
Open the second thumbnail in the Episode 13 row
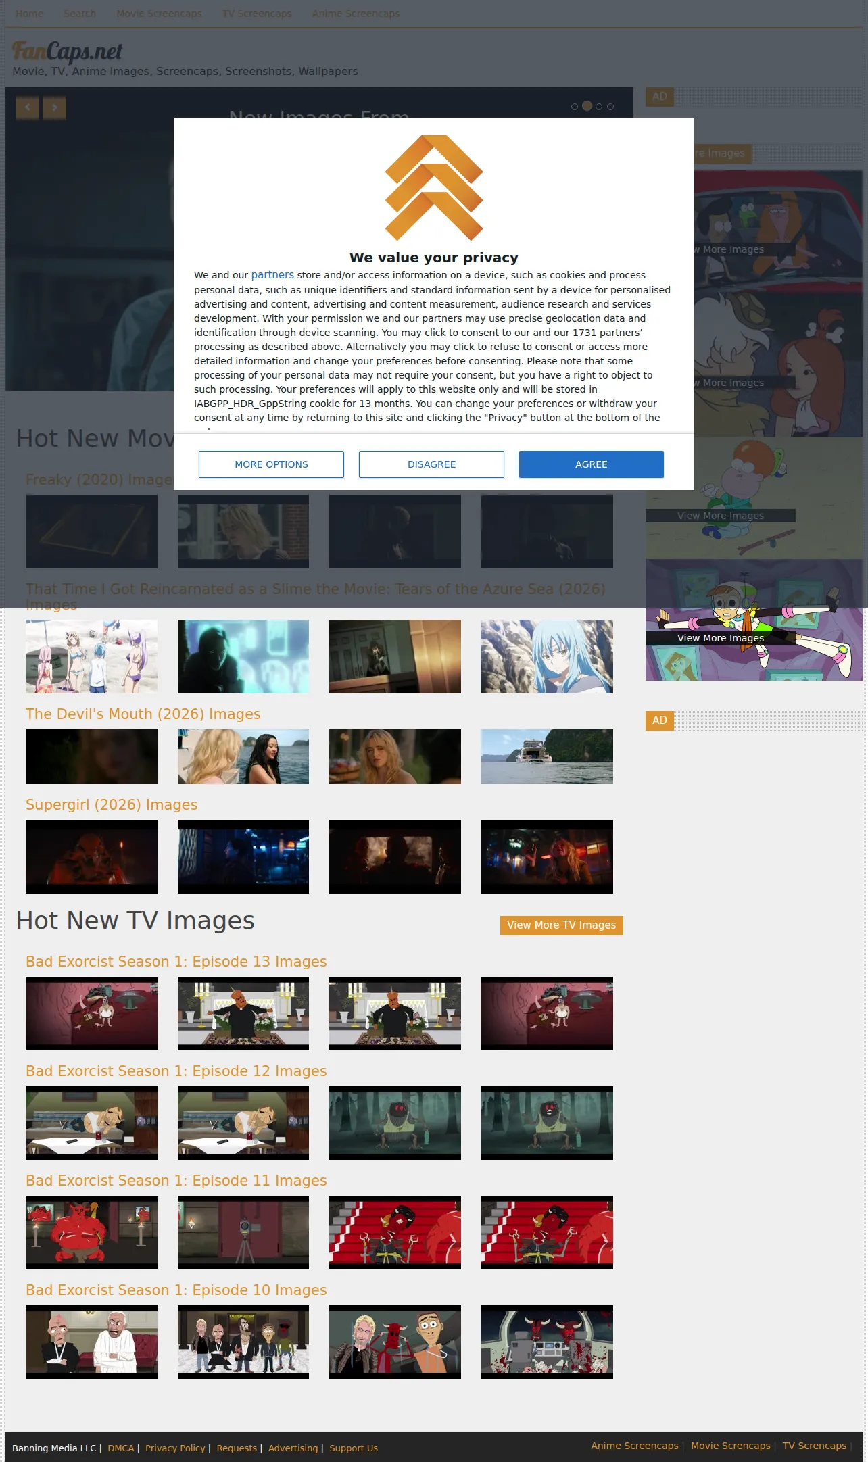click(x=243, y=1013)
